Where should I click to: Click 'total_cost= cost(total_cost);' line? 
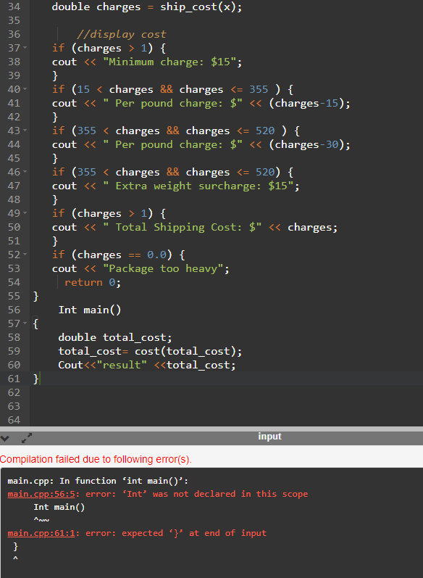(x=150, y=351)
